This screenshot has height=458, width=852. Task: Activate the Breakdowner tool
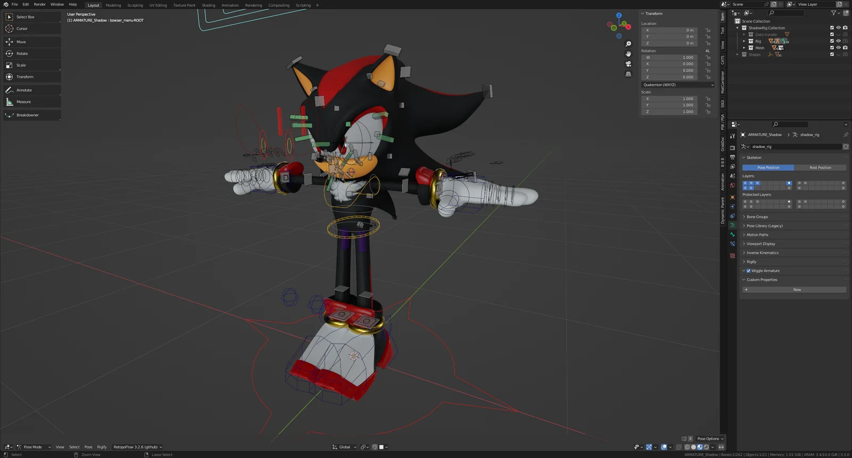pos(32,115)
